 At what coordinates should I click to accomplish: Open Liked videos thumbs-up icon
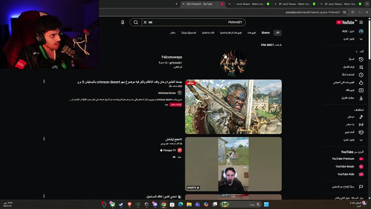pos(361,82)
